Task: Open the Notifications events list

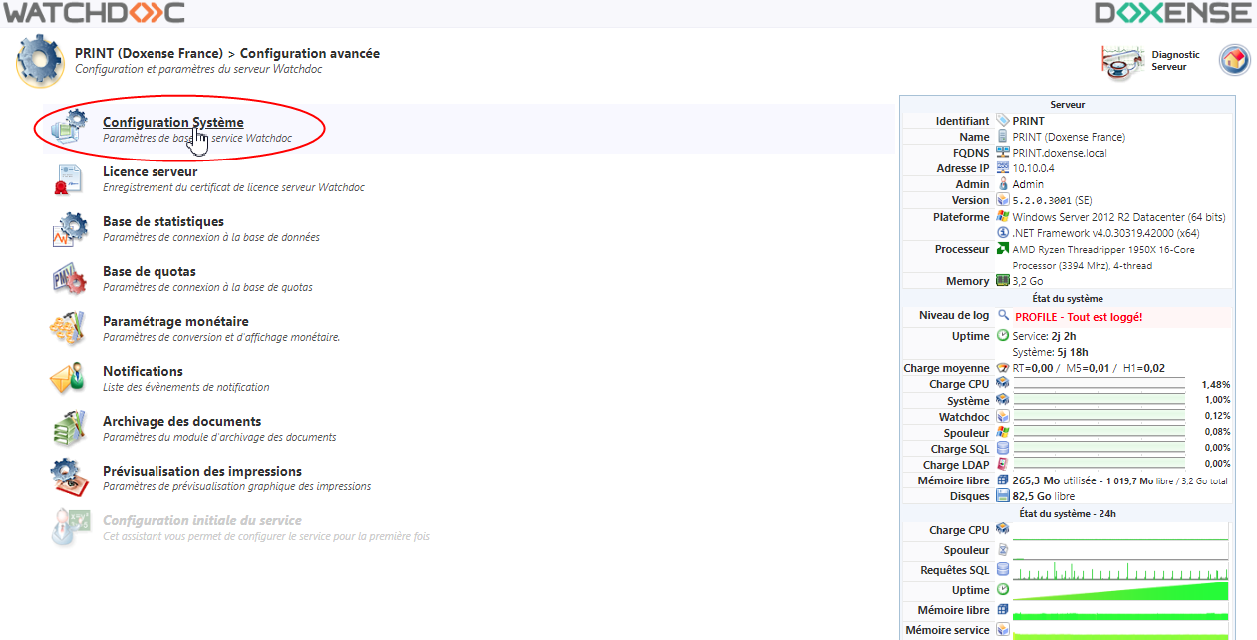Action: click(x=143, y=371)
